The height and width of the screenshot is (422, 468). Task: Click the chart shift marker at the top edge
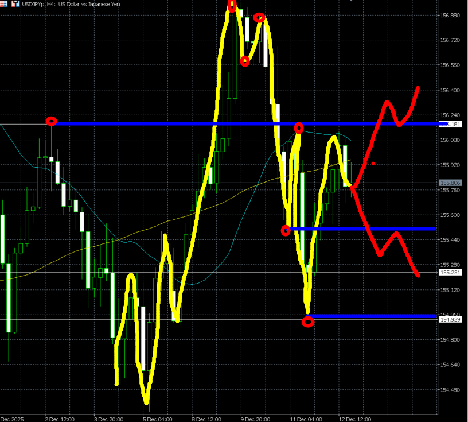(x=350, y=1)
